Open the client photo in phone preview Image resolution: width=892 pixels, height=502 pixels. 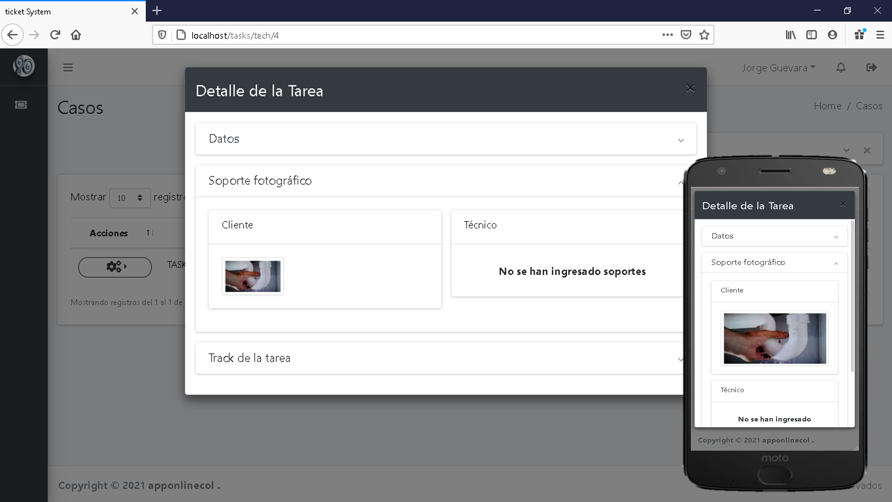click(775, 338)
